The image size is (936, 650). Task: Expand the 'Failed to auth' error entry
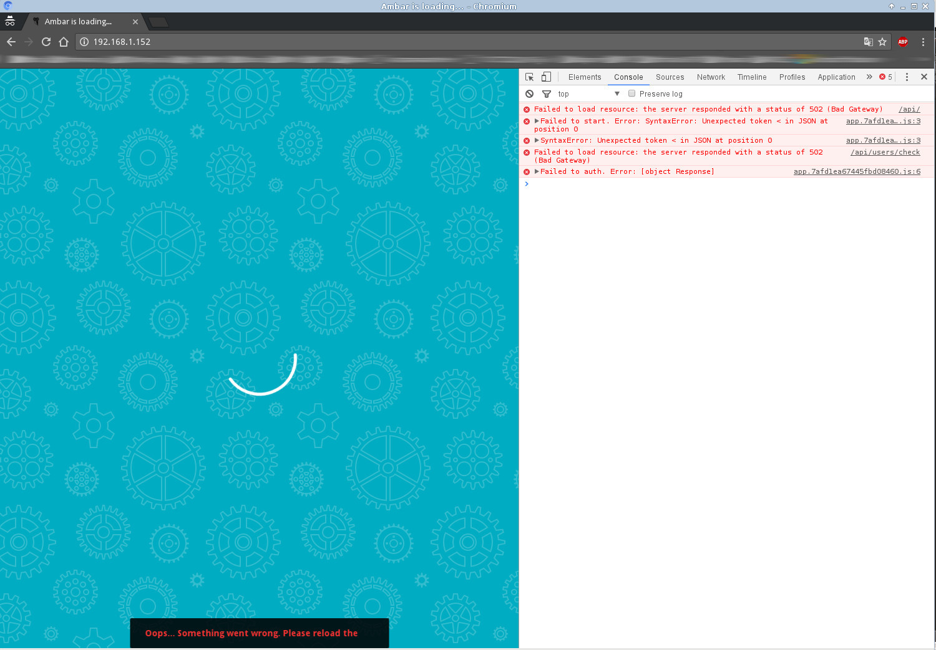537,171
